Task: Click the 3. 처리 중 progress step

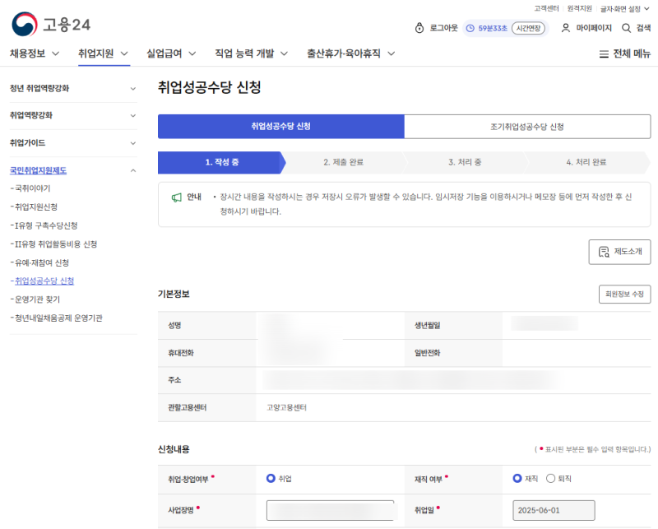Action: (465, 162)
